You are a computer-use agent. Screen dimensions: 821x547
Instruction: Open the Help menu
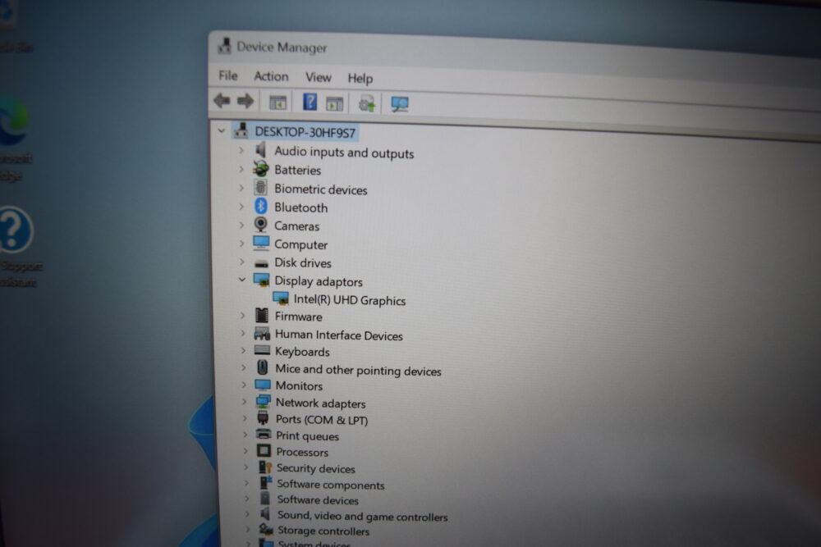tap(360, 79)
